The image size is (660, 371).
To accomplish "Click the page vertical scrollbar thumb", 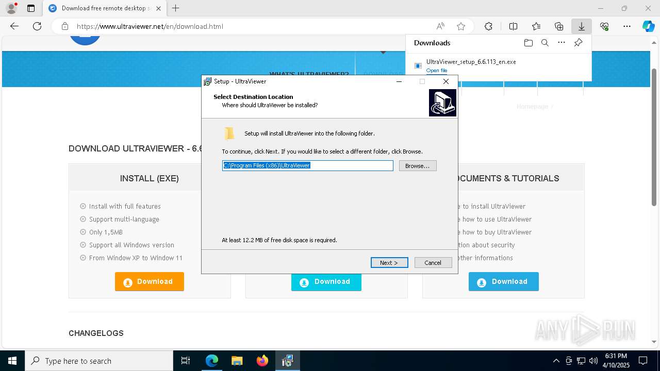I will [x=655, y=137].
